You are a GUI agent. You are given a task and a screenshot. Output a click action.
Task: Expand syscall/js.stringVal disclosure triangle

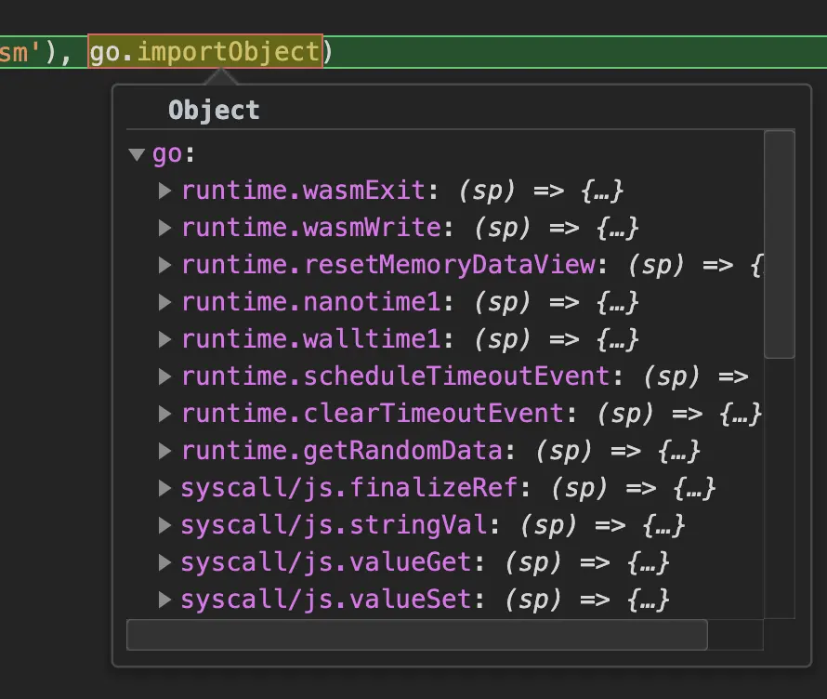[165, 525]
